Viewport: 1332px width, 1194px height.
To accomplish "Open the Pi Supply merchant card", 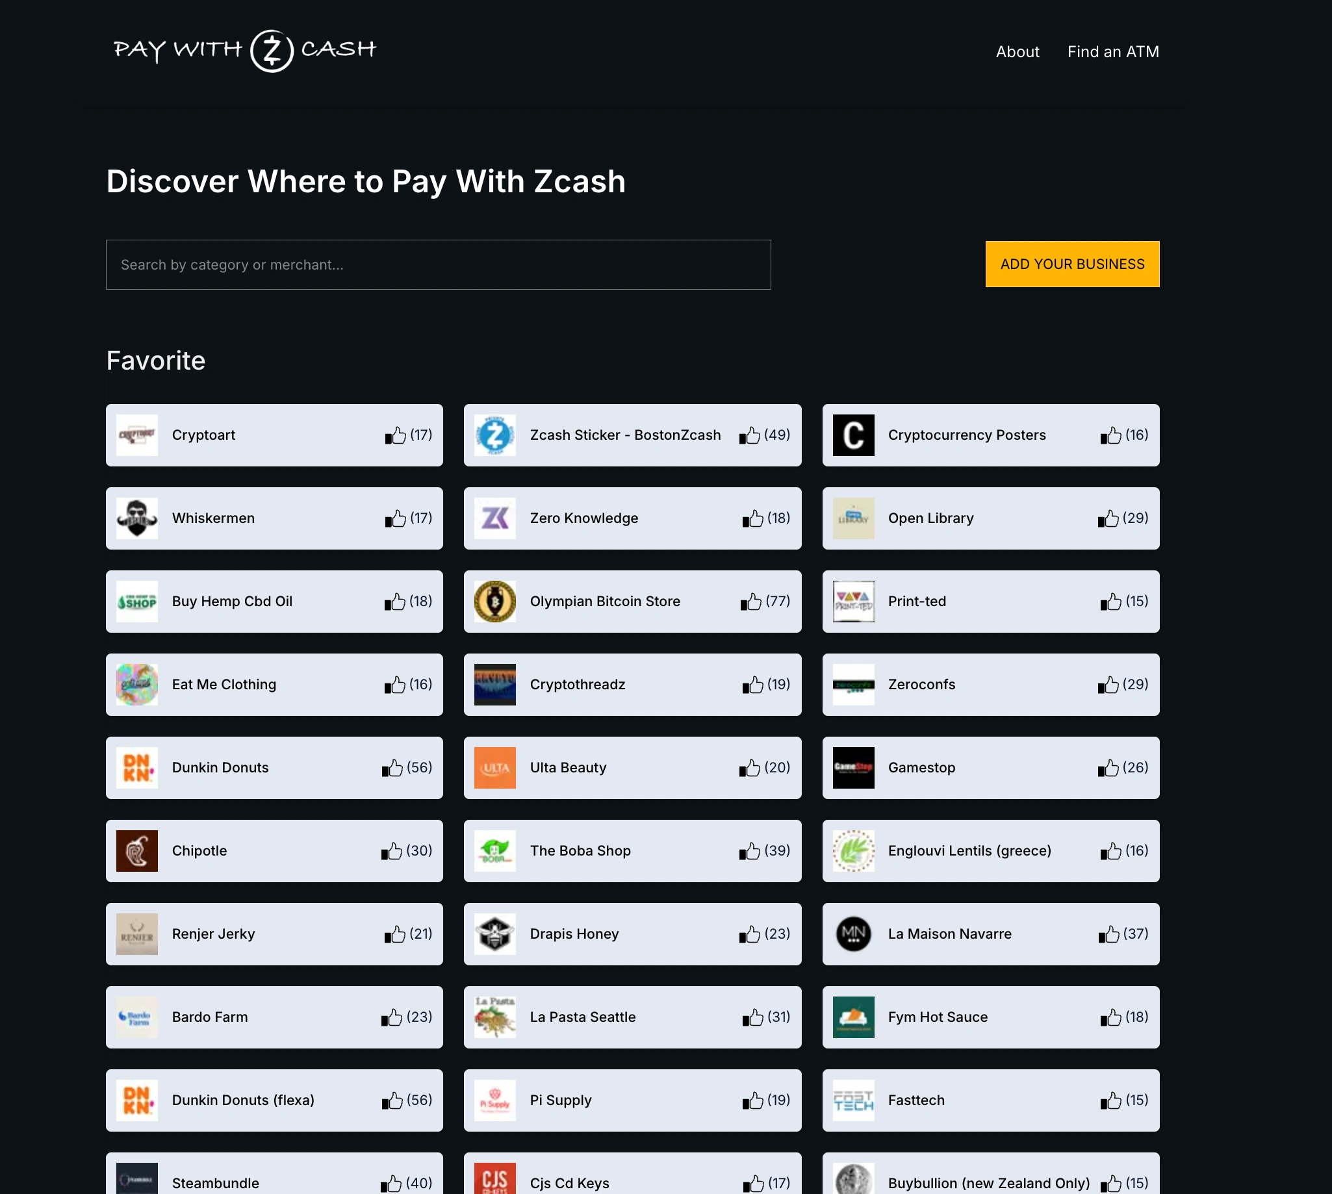I will [x=560, y=1101].
